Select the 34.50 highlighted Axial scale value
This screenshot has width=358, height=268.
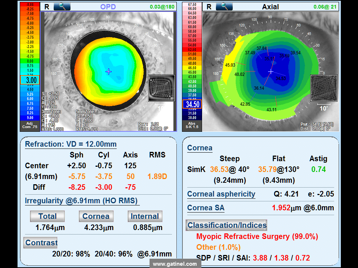(x=192, y=104)
